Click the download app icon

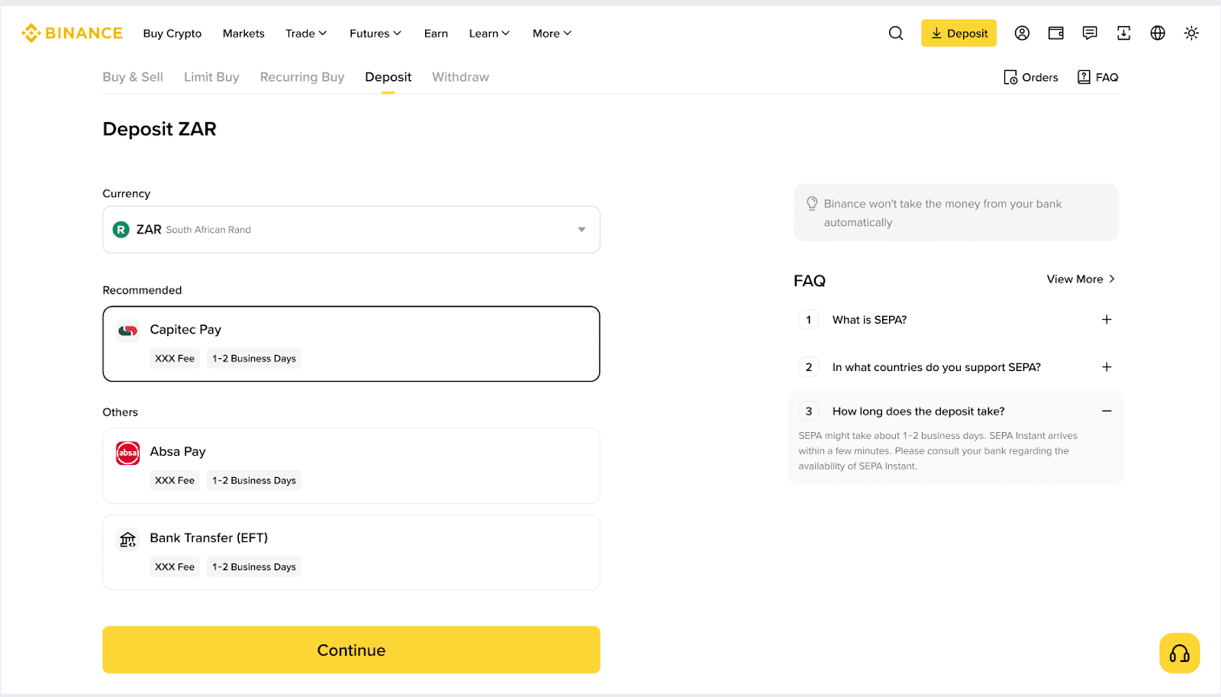tap(1124, 33)
